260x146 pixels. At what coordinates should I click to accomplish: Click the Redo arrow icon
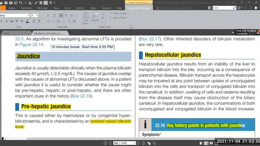click(25, 3)
